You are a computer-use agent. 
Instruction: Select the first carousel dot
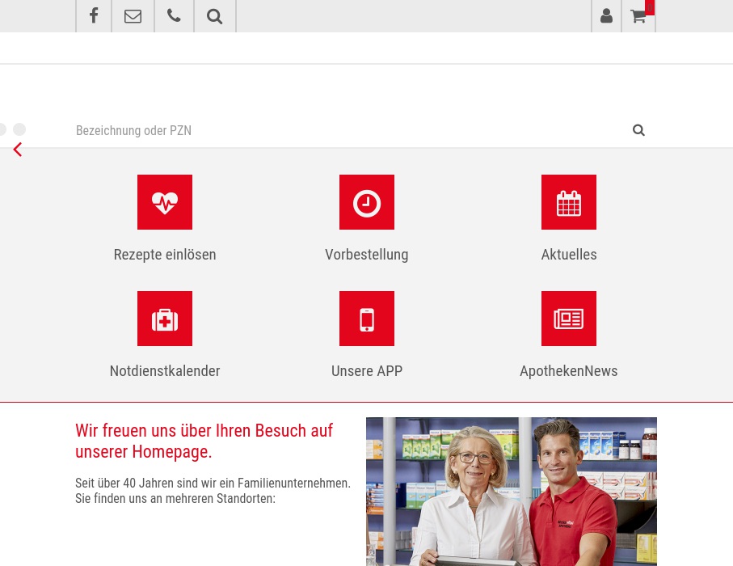coord(2,129)
